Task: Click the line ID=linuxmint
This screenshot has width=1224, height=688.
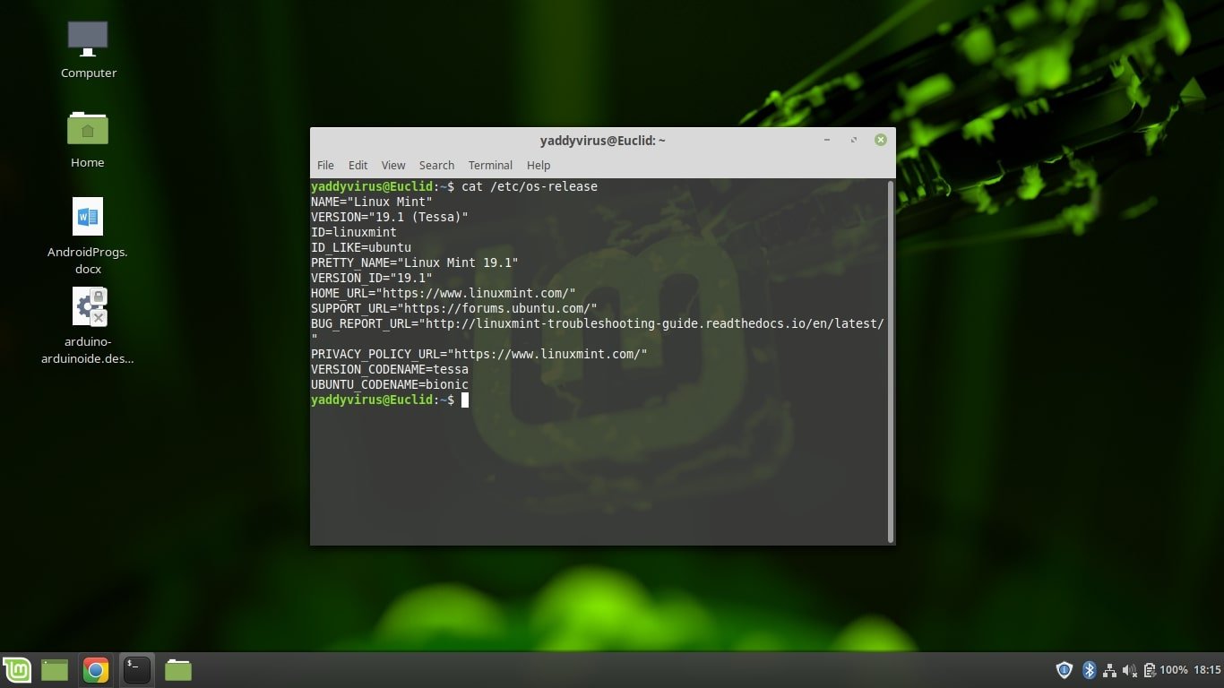Action: [354, 232]
